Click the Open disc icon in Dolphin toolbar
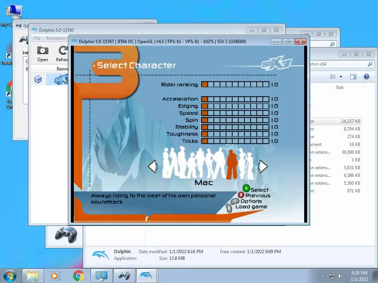The height and width of the screenshot is (283, 378). [x=43, y=50]
